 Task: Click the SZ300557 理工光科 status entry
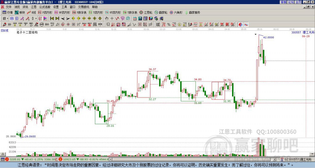[298, 159]
